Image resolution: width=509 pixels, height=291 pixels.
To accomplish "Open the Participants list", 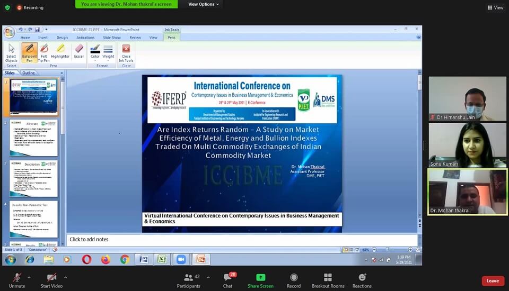I will pos(188,280).
